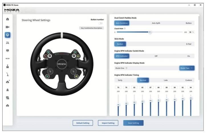Click the info icon next to Mode One
Screen dimensions: 207x133
[x=127, y=68]
